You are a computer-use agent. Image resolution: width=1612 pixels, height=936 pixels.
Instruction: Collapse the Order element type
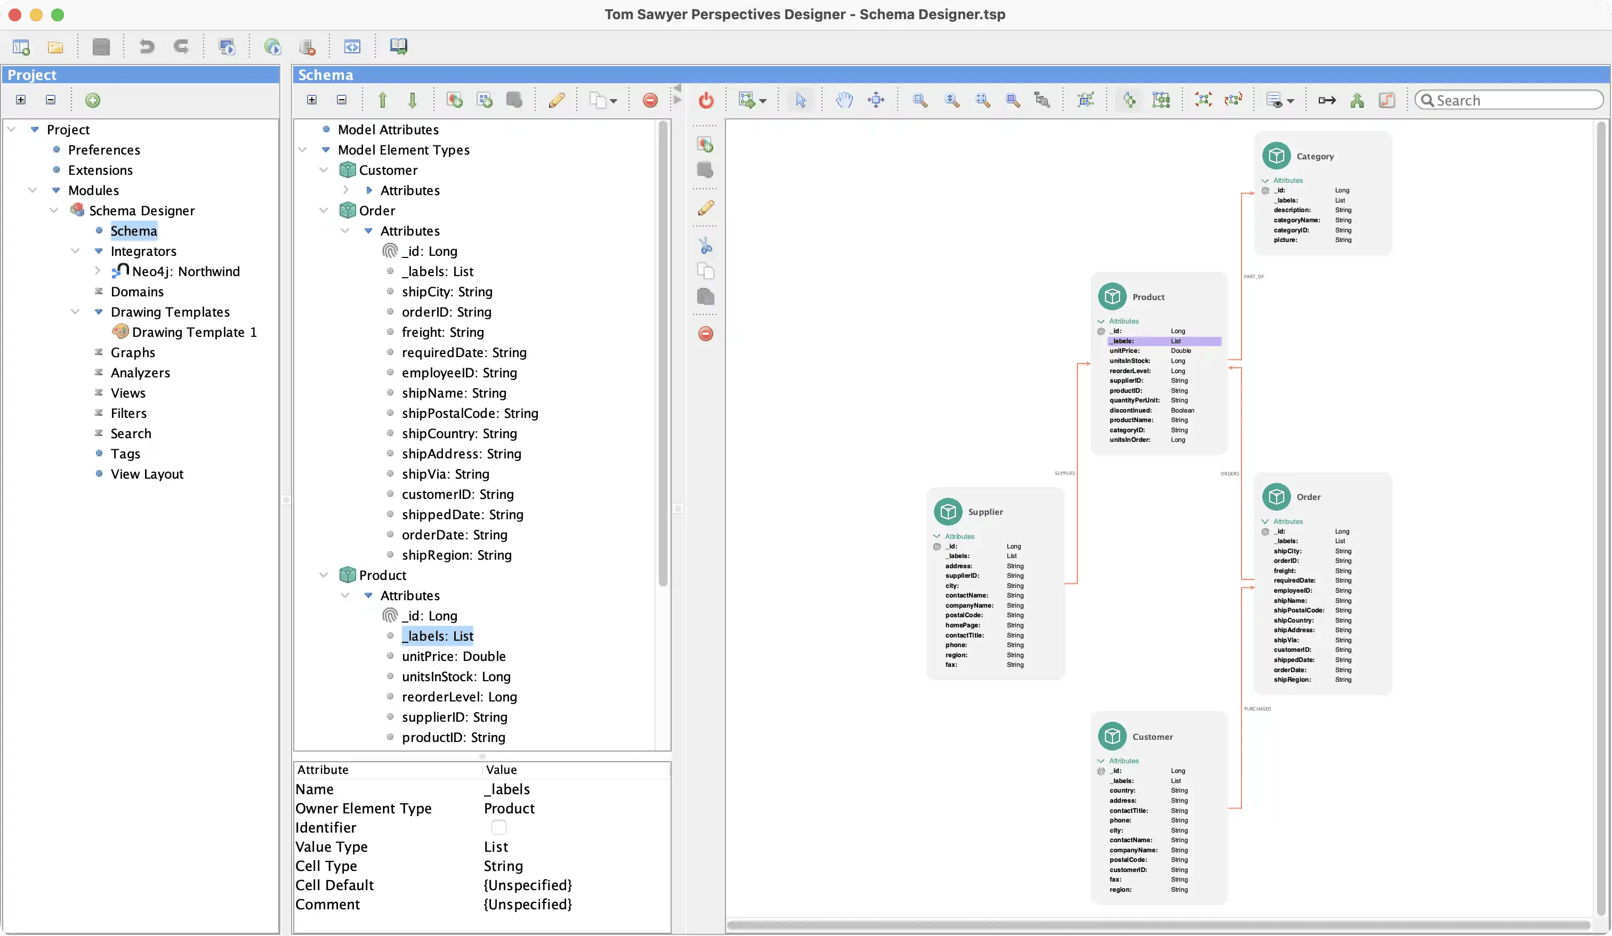click(x=324, y=211)
